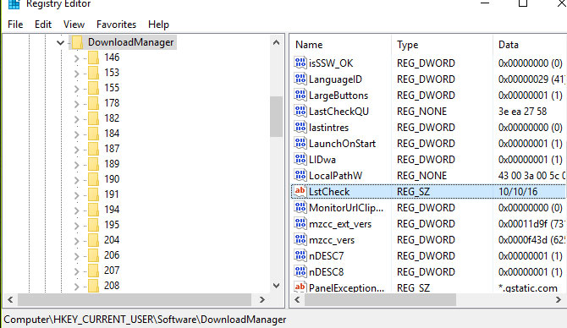This screenshot has width=567, height=328.
Task: Collapse the DownloadManager key
Action: [60, 42]
